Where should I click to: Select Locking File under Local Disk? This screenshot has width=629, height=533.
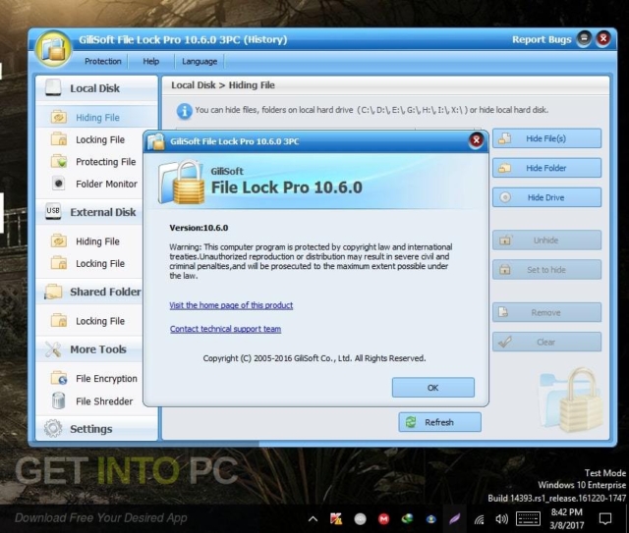point(100,139)
